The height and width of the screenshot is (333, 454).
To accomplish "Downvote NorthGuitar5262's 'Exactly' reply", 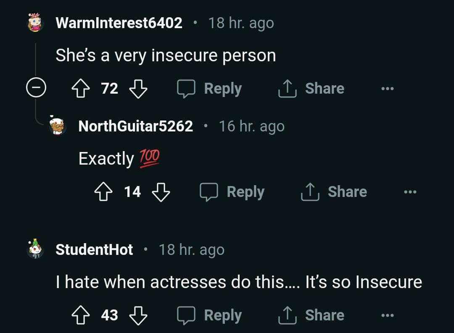I will pyautogui.click(x=161, y=192).
